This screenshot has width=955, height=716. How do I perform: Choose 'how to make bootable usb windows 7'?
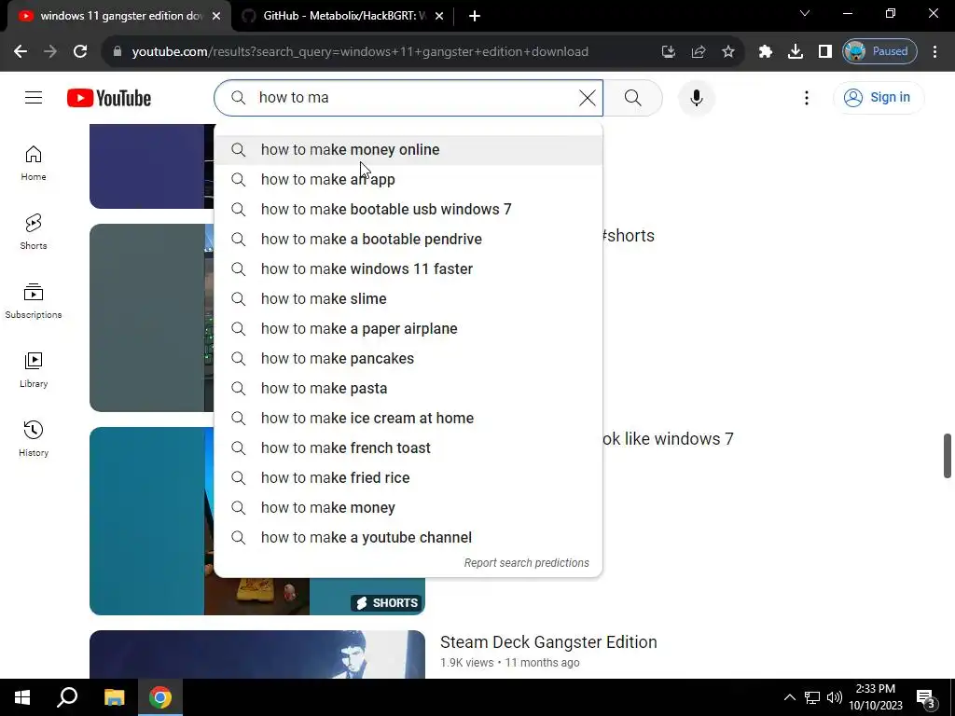tap(408, 210)
